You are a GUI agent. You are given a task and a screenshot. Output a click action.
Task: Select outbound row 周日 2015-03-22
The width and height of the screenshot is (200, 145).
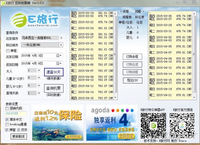92,22
